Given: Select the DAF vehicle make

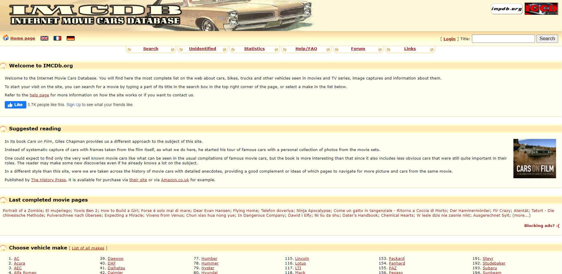Looking at the screenshot, I should 112,263.
